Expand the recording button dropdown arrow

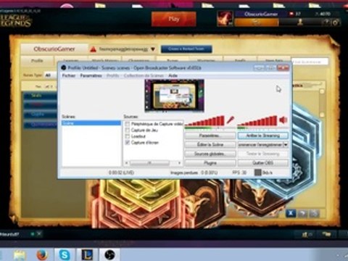coord(286,145)
